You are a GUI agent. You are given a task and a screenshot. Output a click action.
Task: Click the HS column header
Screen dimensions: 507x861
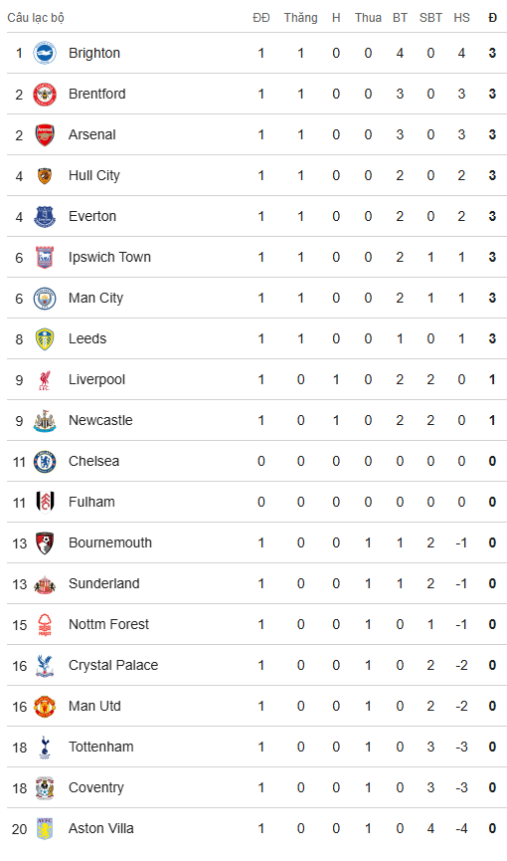tap(461, 18)
